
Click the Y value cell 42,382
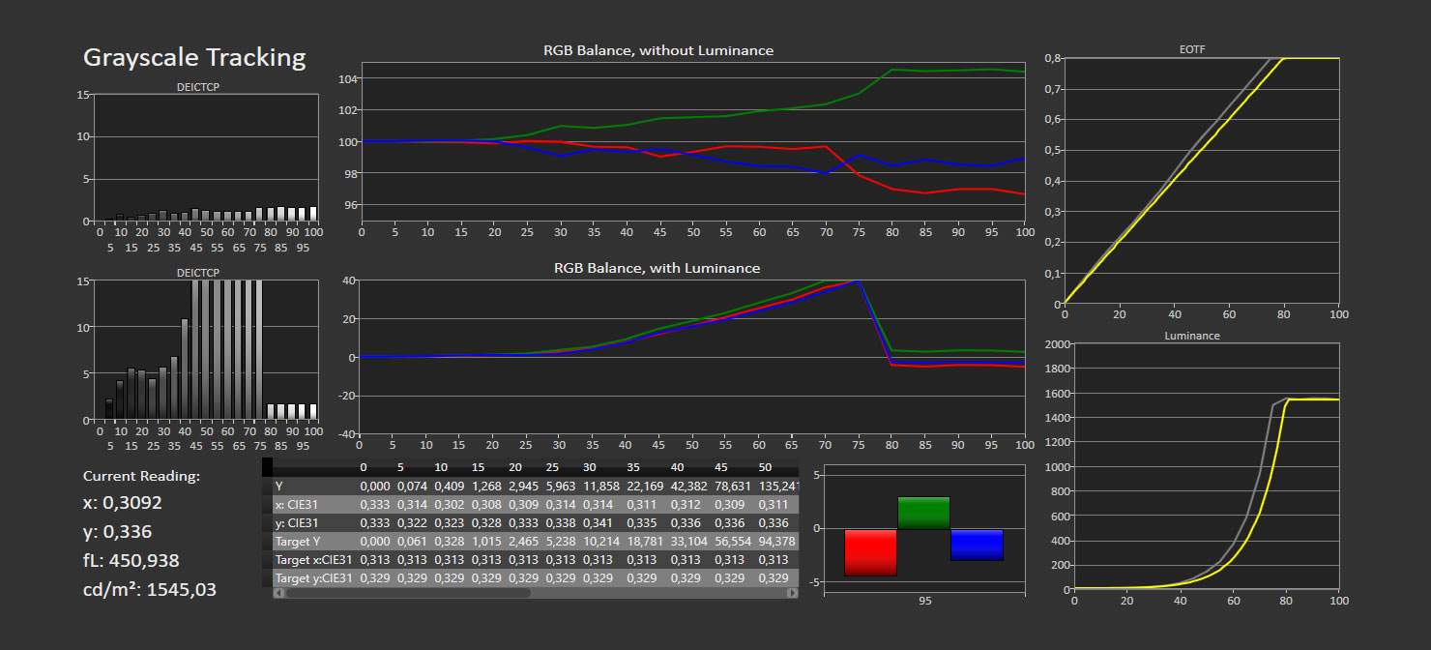tap(689, 486)
